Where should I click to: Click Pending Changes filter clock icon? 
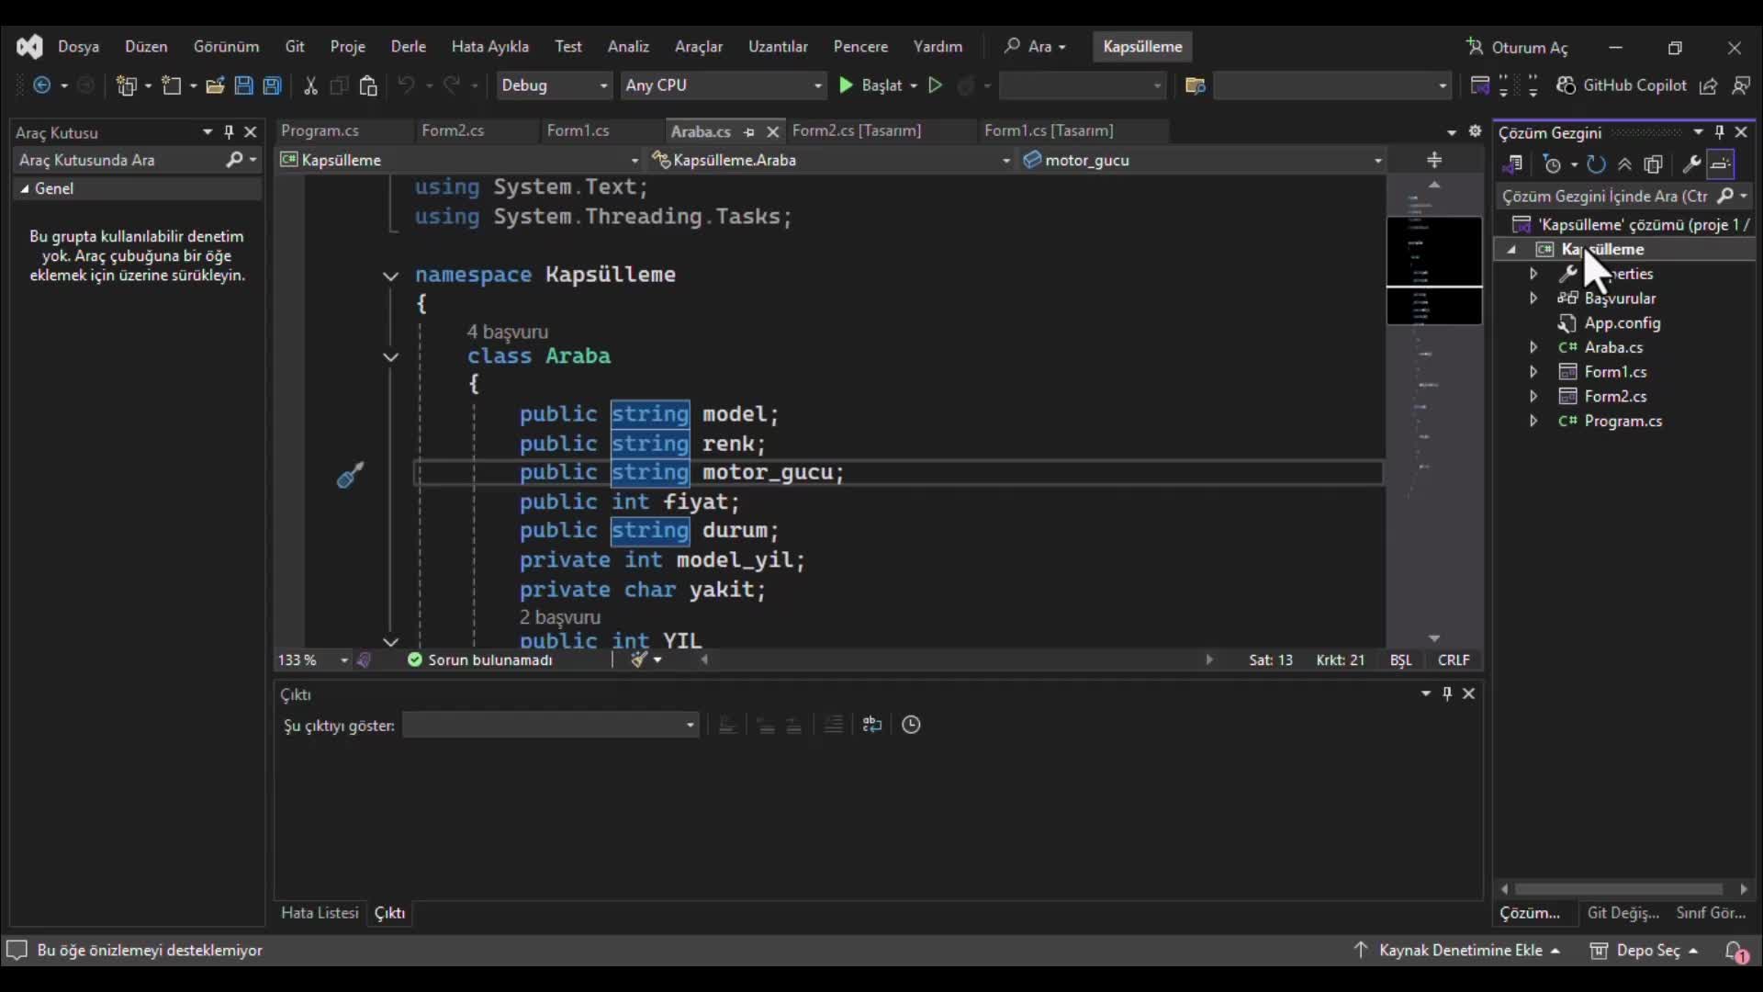[1553, 164]
